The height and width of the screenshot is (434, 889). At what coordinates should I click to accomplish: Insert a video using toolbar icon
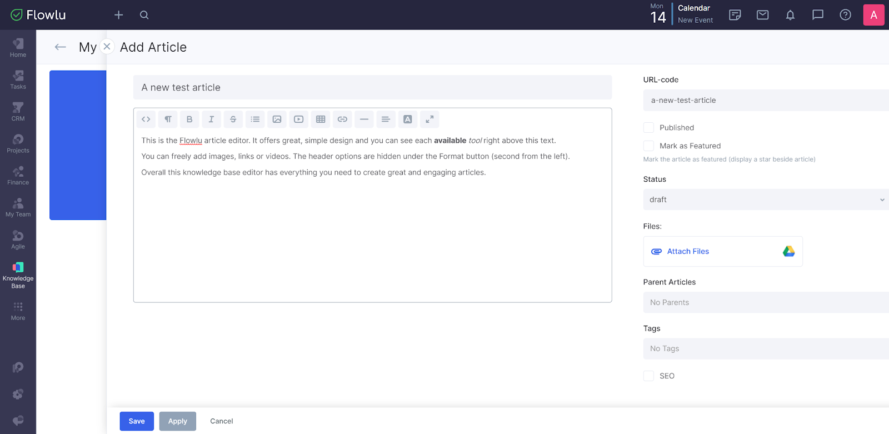(298, 119)
